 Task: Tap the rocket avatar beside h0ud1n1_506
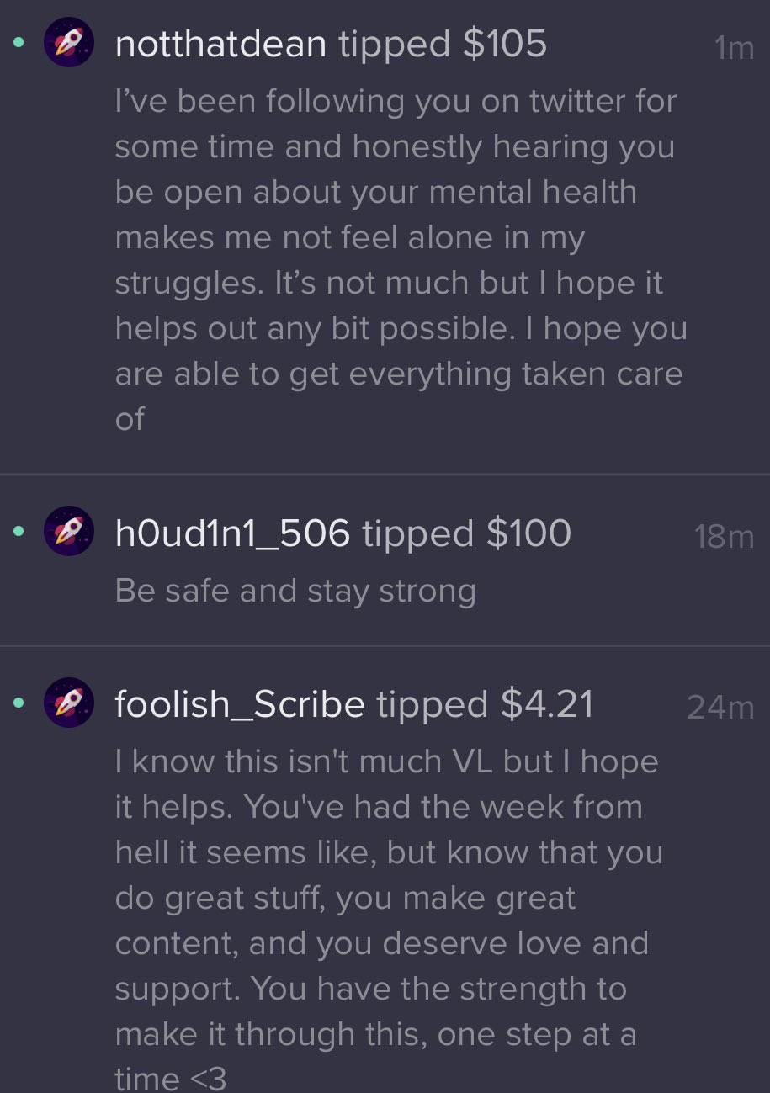pyautogui.click(x=68, y=531)
